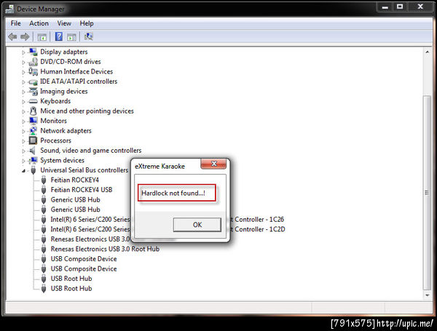
Task: Click the blue Help question-mark toolbar icon
Action: [x=59, y=36]
